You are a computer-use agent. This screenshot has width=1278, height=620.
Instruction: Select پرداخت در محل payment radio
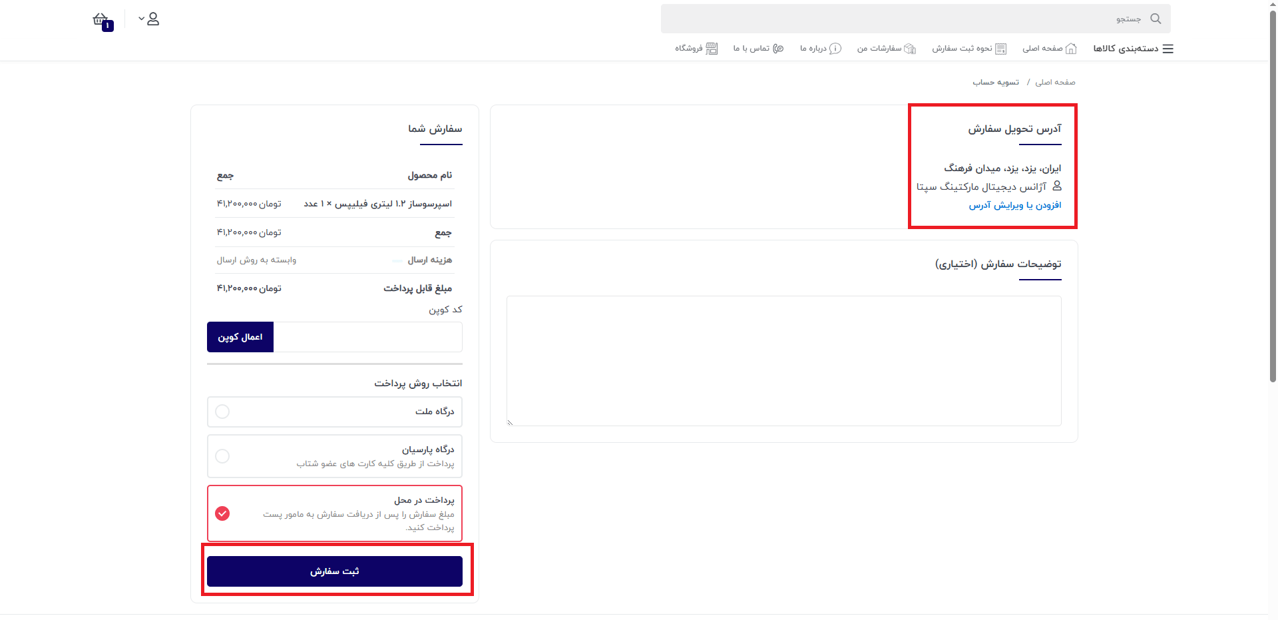(x=222, y=513)
